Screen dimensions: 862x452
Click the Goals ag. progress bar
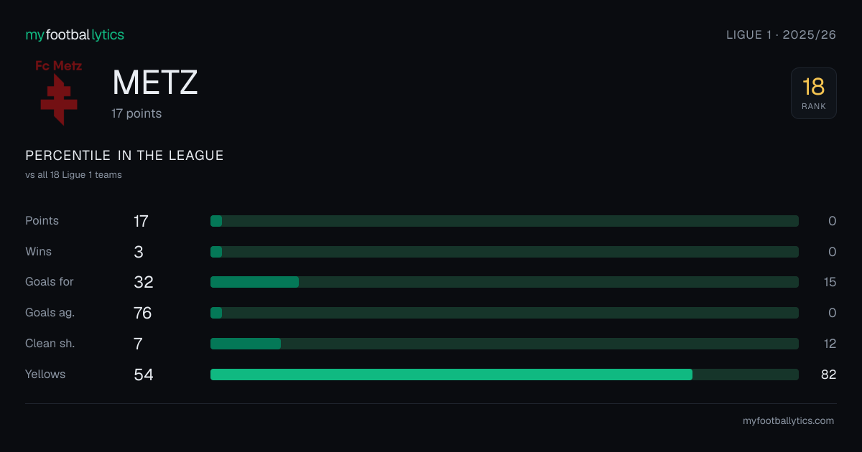pos(504,313)
